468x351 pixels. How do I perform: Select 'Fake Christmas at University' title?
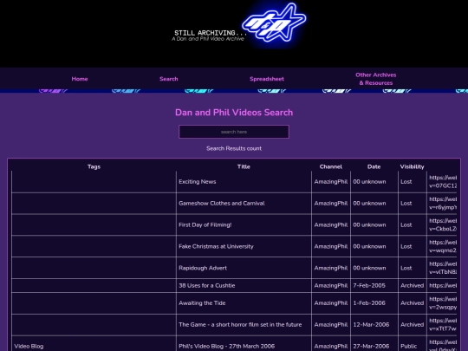coord(216,246)
